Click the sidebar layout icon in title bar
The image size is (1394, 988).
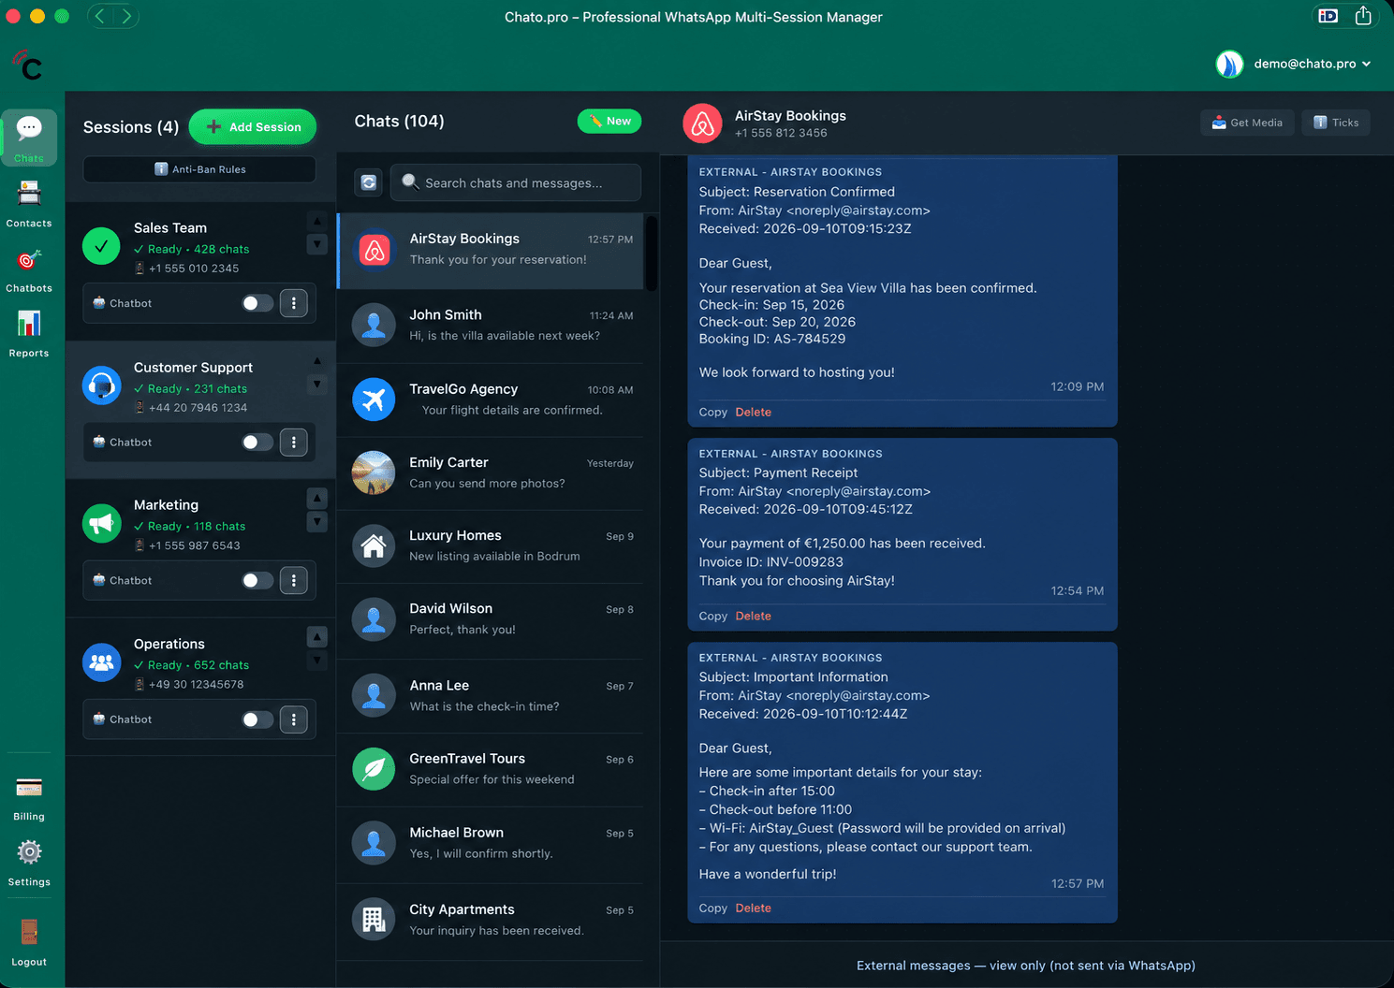(1328, 16)
